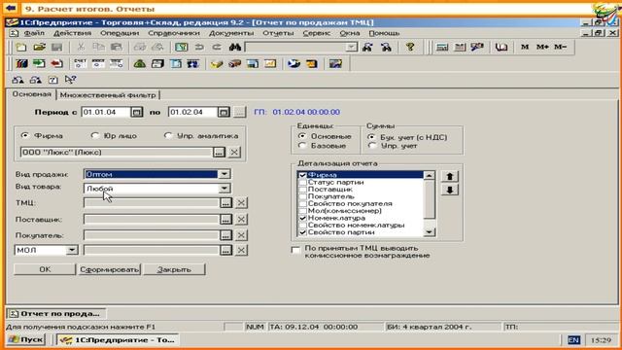Viewport: 622px width, 350px height.
Task: Click the New document toolbar icon
Action: click(x=21, y=48)
